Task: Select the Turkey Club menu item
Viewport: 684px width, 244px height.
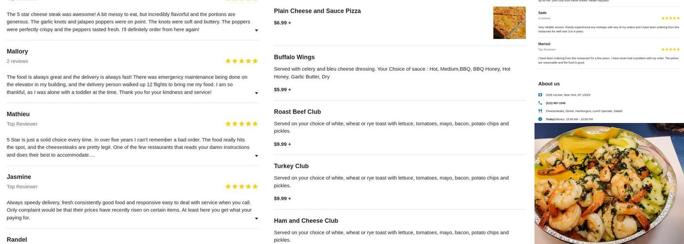Action: point(291,166)
